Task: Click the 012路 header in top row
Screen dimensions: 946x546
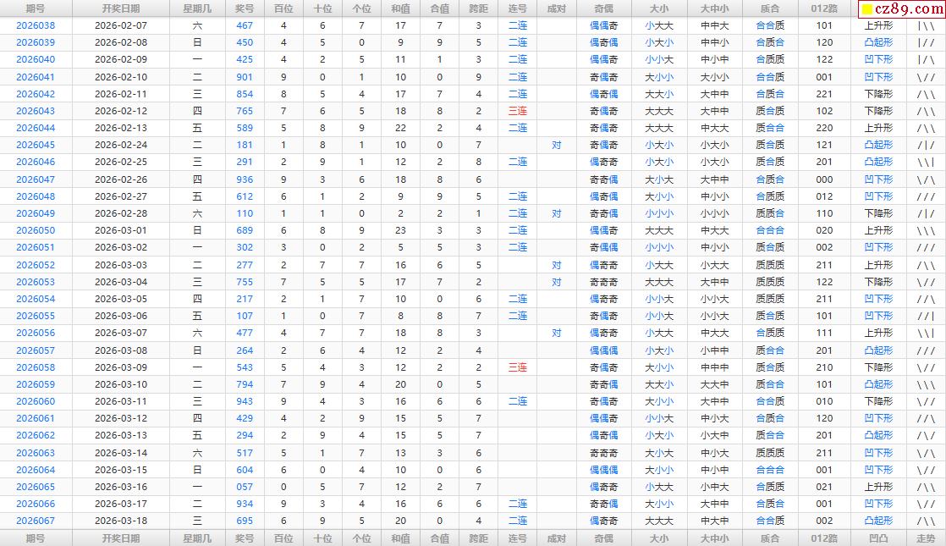Action: click(x=823, y=8)
